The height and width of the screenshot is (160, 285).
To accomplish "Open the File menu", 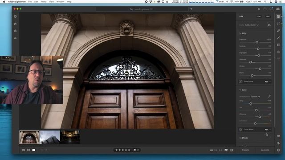I will (30, 2).
